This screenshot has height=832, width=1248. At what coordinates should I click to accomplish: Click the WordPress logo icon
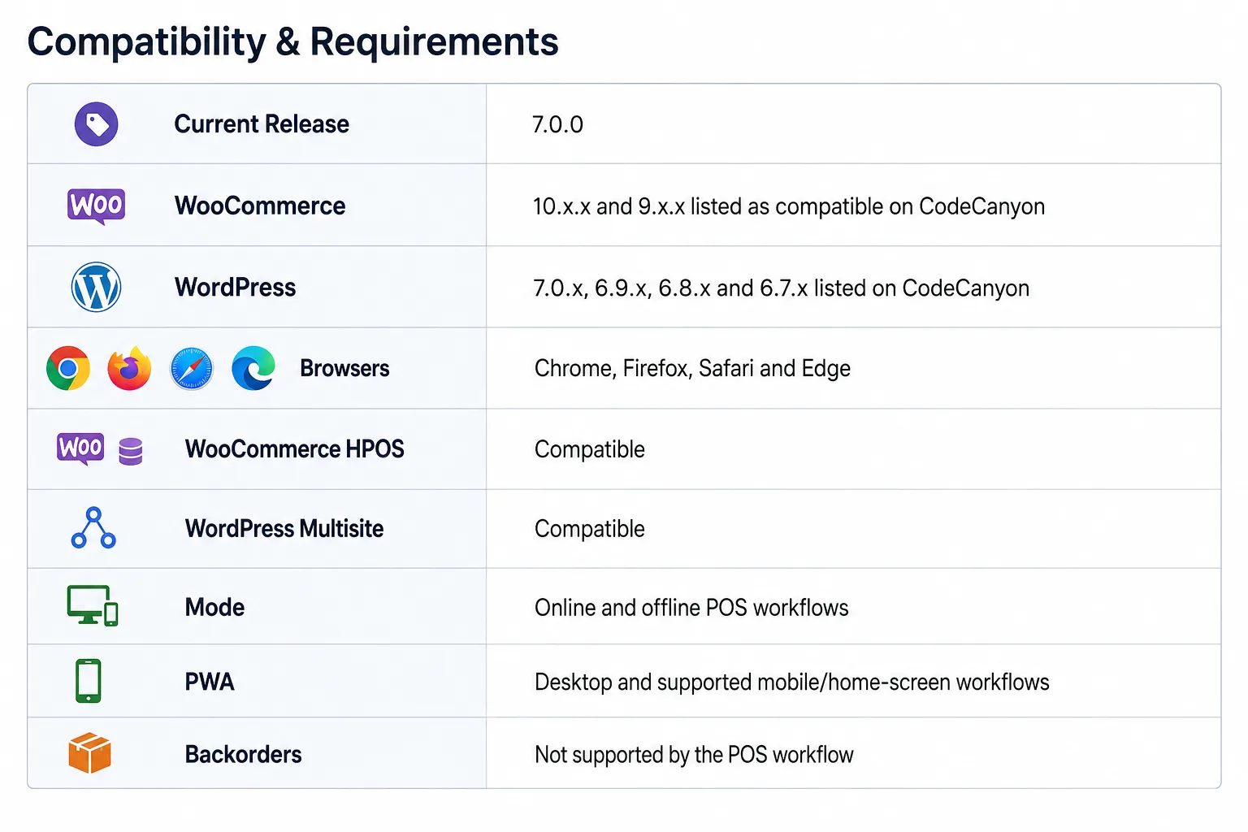coord(97,287)
